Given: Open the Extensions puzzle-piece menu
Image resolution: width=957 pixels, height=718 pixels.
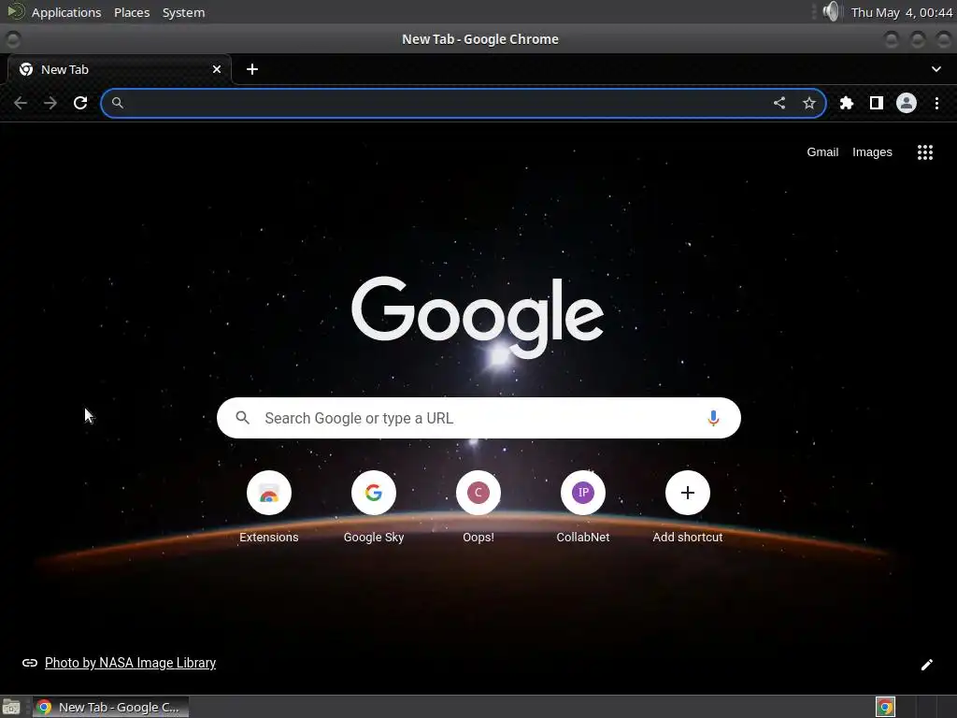Looking at the screenshot, I should [847, 103].
